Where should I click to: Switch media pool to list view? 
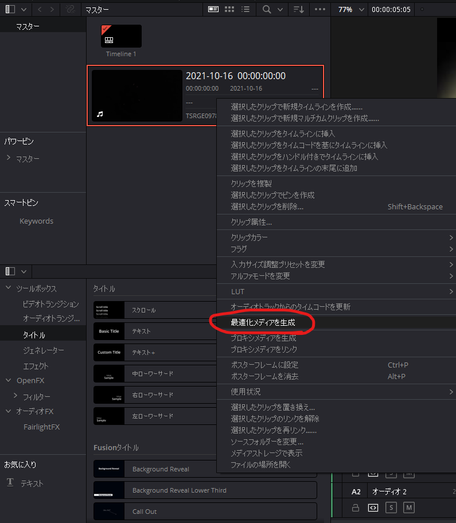(x=245, y=9)
